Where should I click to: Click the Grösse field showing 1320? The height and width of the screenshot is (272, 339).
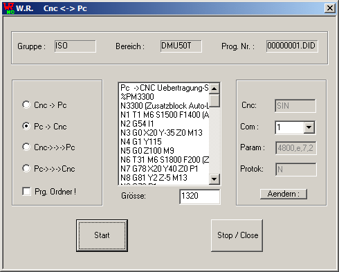tap(200, 197)
